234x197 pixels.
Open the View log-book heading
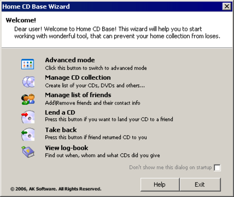click(x=67, y=148)
